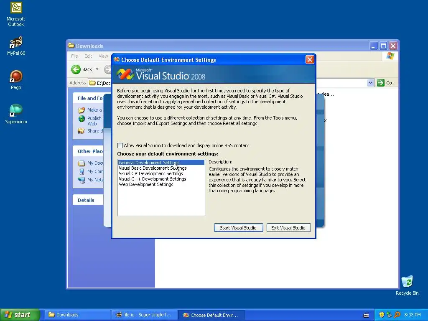Select Visual C++ Development Settings
The height and width of the screenshot is (321, 428).
point(161,179)
